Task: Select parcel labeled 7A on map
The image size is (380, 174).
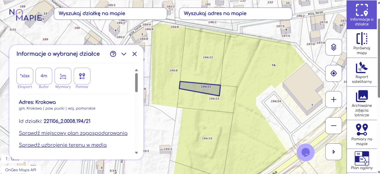Action: tap(274, 65)
